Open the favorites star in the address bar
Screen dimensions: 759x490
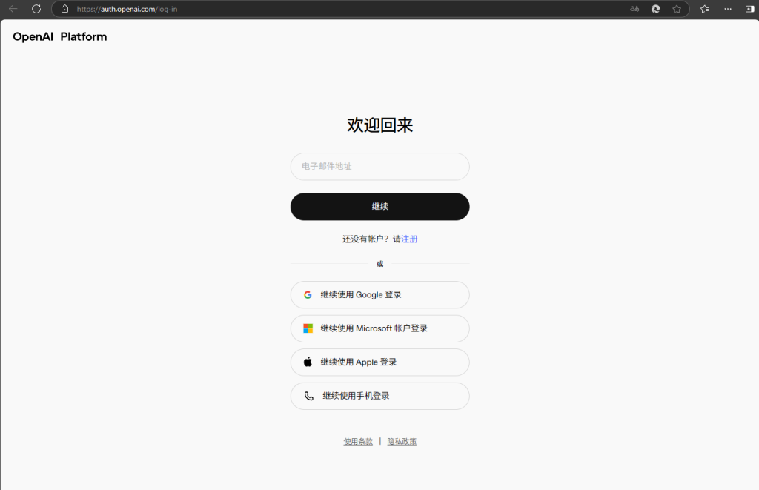677,10
